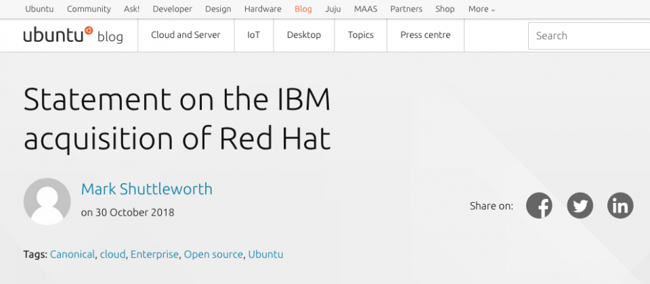The width and height of the screenshot is (650, 284).
Task: Select the Open source tag
Action: pyautogui.click(x=213, y=254)
